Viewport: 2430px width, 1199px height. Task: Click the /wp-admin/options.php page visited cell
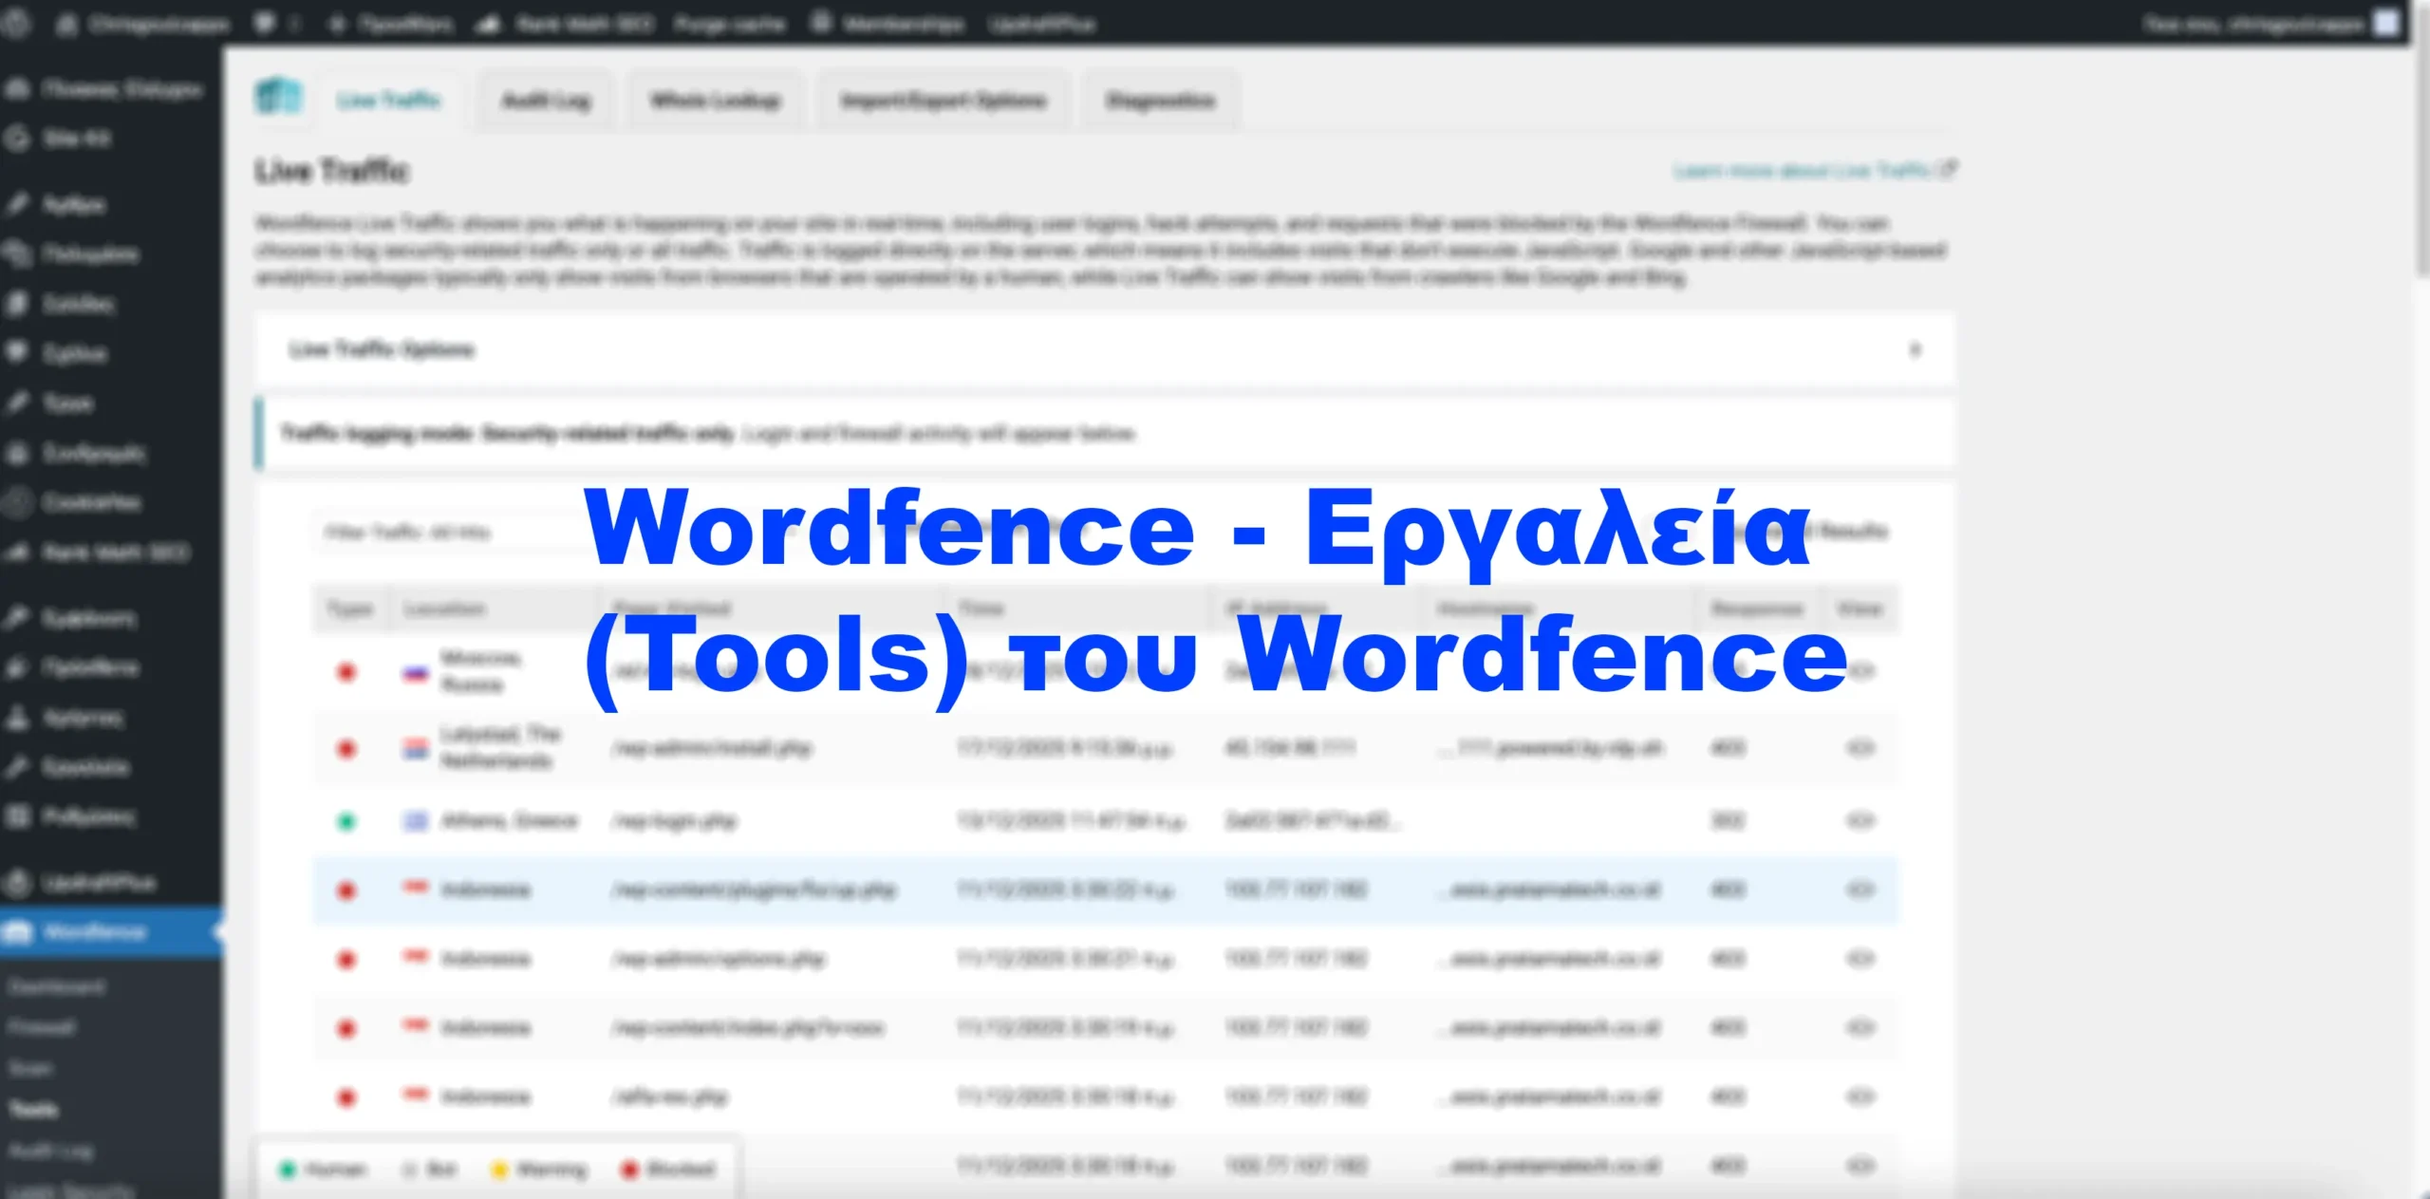click(x=719, y=959)
